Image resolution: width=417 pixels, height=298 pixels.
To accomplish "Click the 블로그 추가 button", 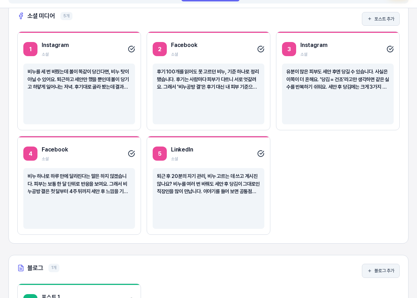I will pyautogui.click(x=381, y=271).
